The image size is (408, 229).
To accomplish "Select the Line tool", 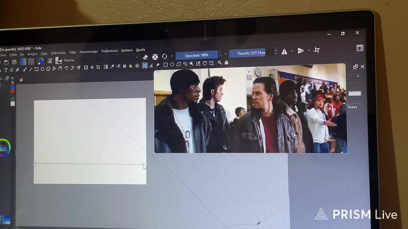I will [31, 69].
